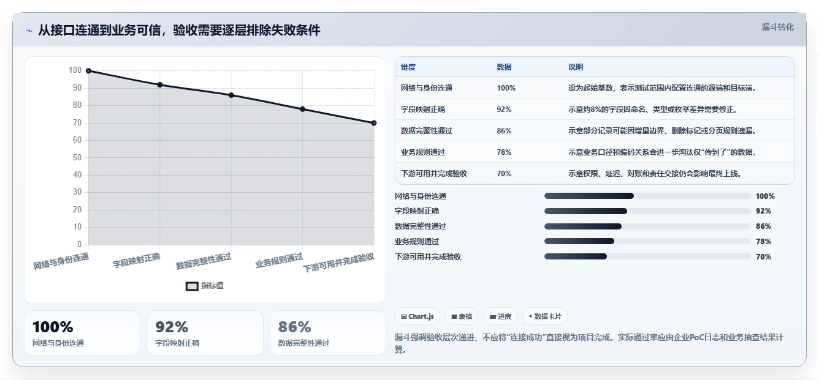Click table cell 业务规则通过
Image resolution: width=819 pixels, height=380 pixels.
[423, 152]
